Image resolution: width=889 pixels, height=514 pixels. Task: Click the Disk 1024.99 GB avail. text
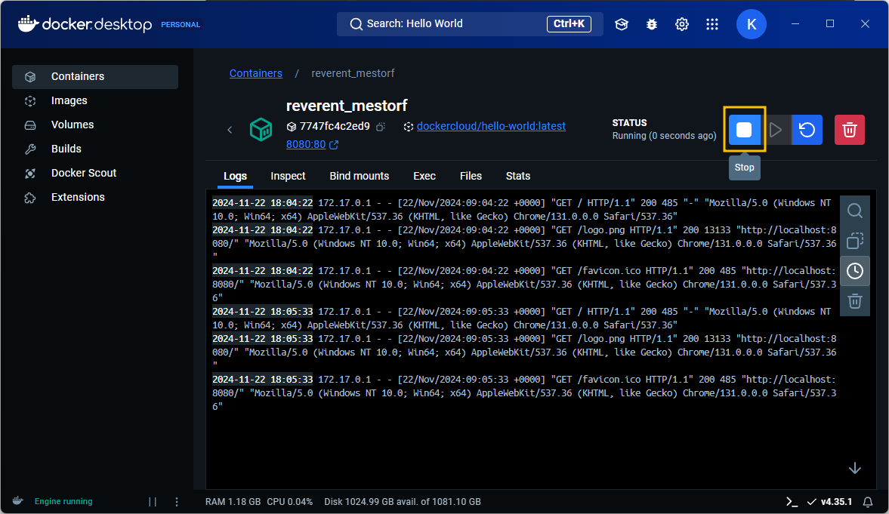402,501
